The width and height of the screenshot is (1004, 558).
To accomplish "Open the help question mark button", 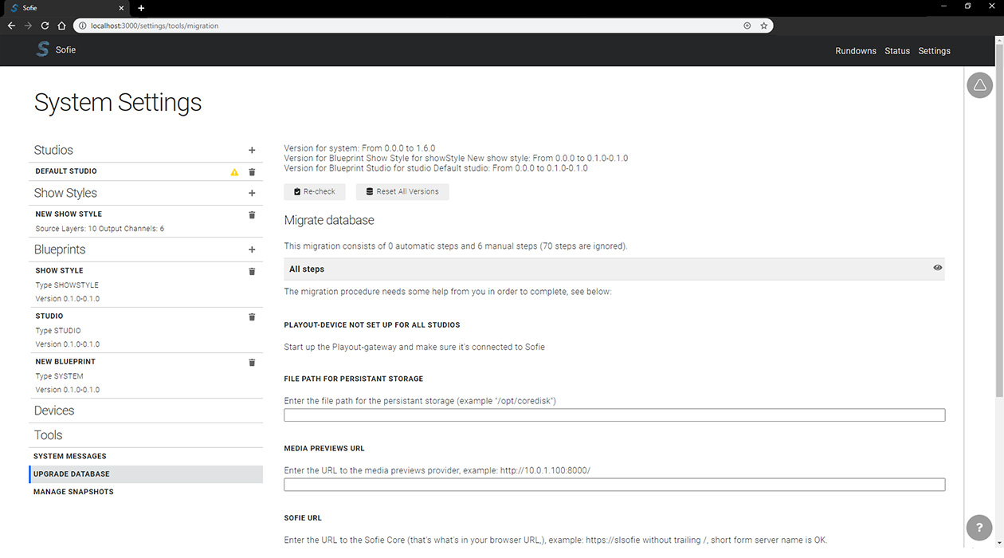I will point(979,528).
